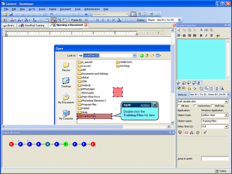This screenshot has width=232, height=174.
Task: Switch to the WordPad Training tab
Action: [33, 25]
